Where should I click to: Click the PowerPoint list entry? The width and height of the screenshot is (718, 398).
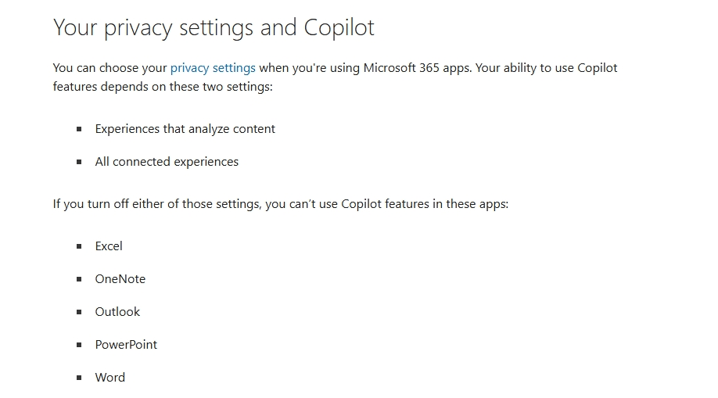tap(126, 345)
